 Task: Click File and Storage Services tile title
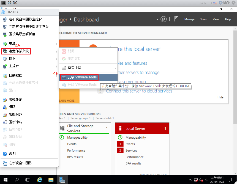point(80,128)
